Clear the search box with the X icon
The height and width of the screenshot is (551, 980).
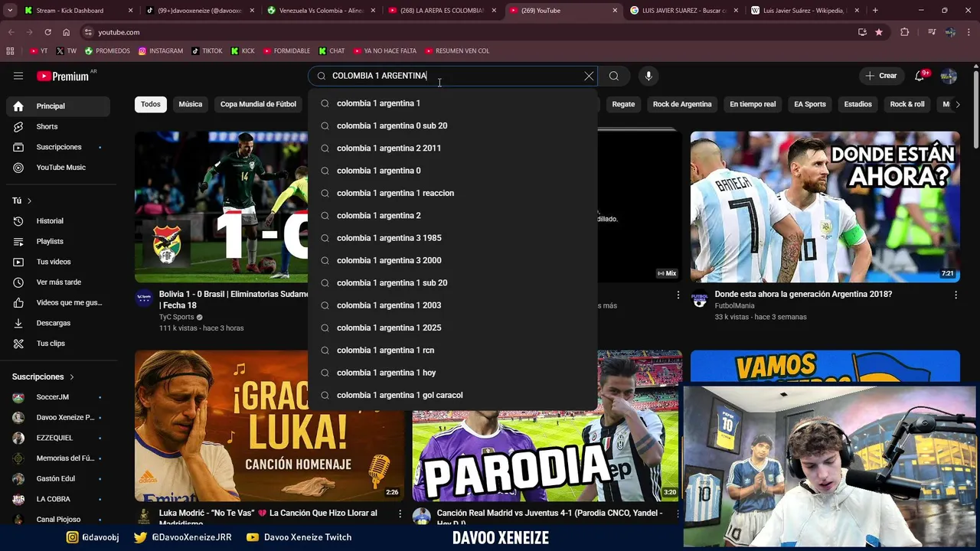[589, 76]
